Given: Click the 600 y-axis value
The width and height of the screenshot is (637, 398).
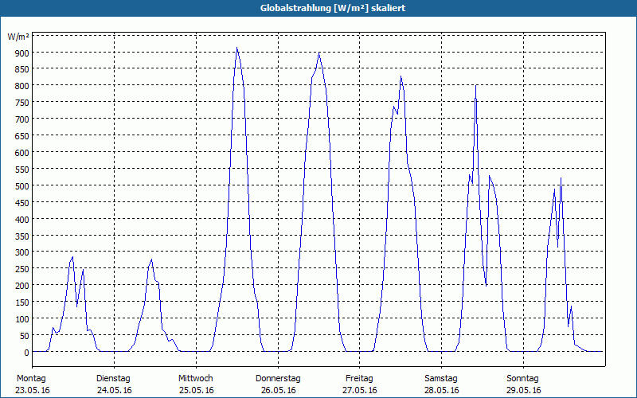Looking at the screenshot, I should pos(22,153).
